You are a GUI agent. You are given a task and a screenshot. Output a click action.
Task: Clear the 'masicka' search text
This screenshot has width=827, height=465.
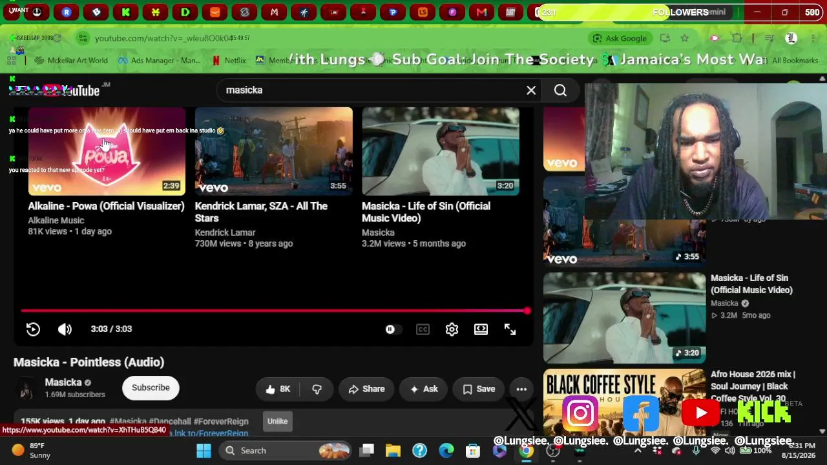pos(531,90)
